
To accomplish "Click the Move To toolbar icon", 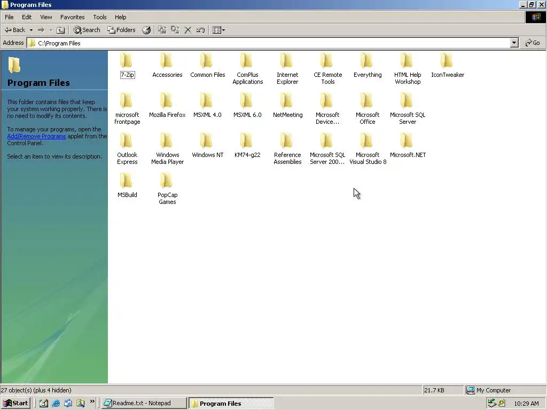I will [x=162, y=30].
